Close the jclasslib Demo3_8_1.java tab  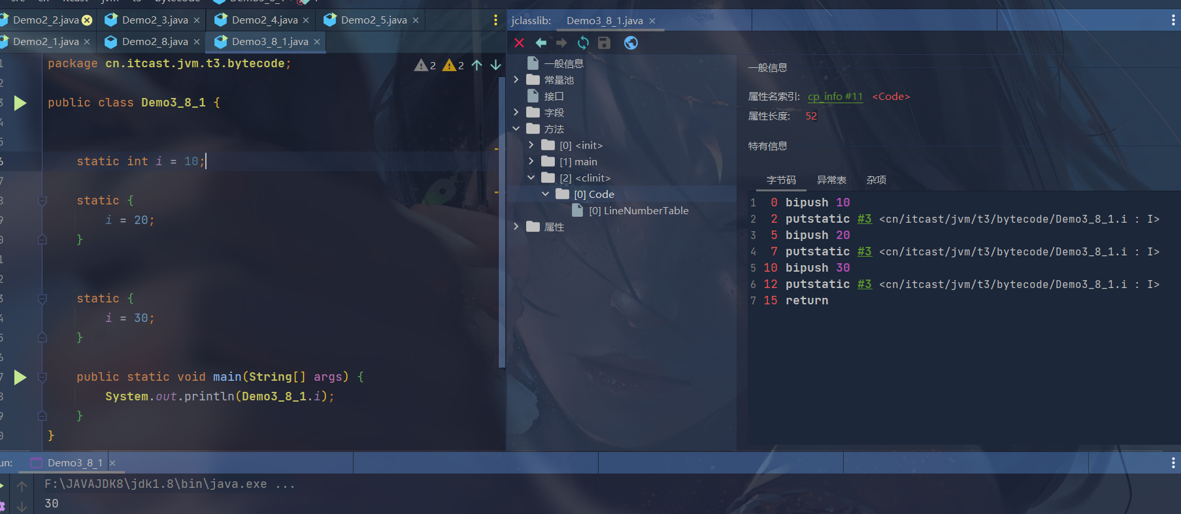[x=652, y=21]
